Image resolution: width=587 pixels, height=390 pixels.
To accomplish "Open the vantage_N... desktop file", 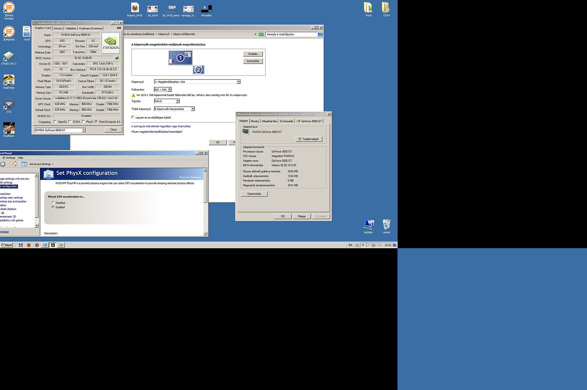I will point(188,11).
